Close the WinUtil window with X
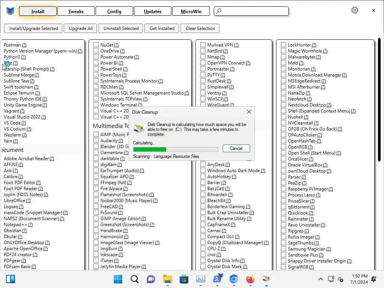The height and width of the screenshot is (288, 384). pos(373,10)
